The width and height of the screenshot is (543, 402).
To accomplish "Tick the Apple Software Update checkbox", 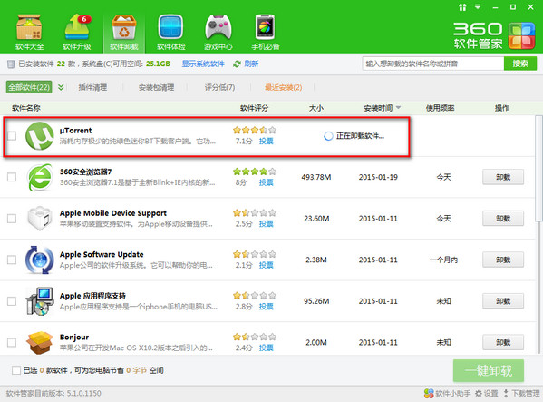I will (12, 260).
